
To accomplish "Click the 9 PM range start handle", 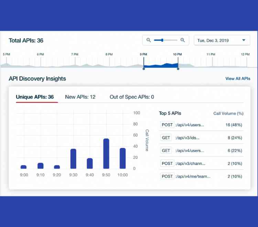I will pos(144,69).
